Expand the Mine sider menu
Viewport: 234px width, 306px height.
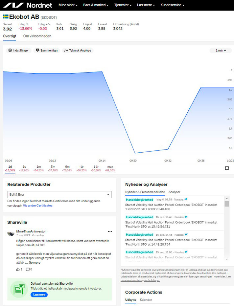click(68, 5)
